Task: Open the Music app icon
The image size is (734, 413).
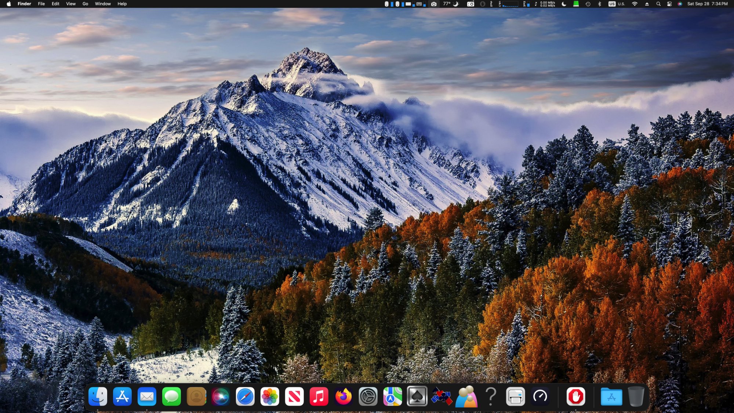Action: tap(319, 396)
